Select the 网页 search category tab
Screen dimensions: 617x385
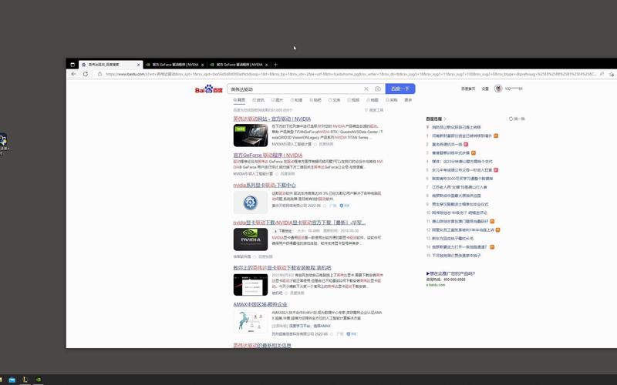(x=239, y=100)
